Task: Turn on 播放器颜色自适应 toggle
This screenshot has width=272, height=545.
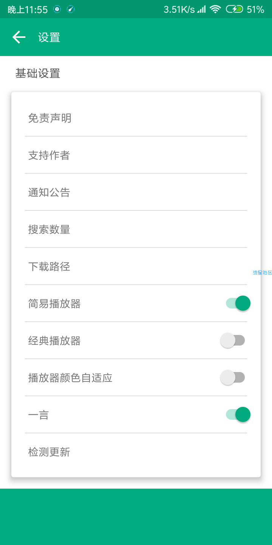Action: coord(233,377)
